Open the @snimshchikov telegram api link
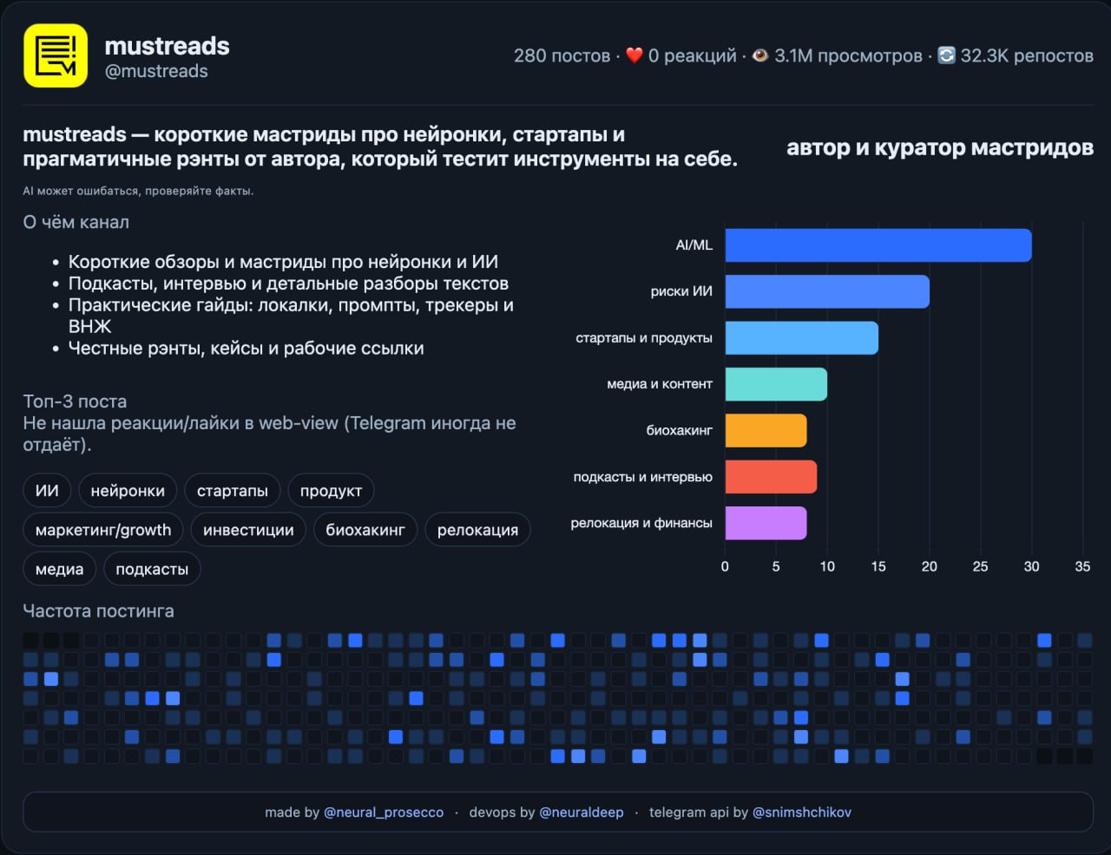This screenshot has height=855, width=1111. 801,813
